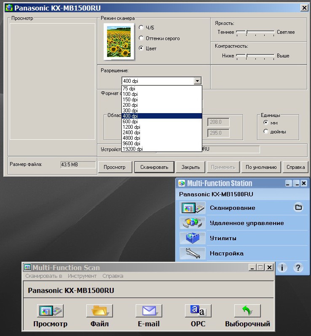Open help via the question mark icon
311x336 pixels.
point(298,268)
